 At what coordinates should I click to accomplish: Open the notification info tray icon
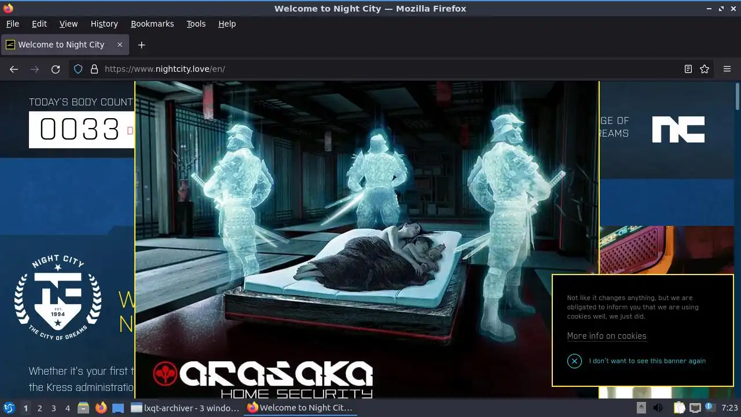click(711, 408)
